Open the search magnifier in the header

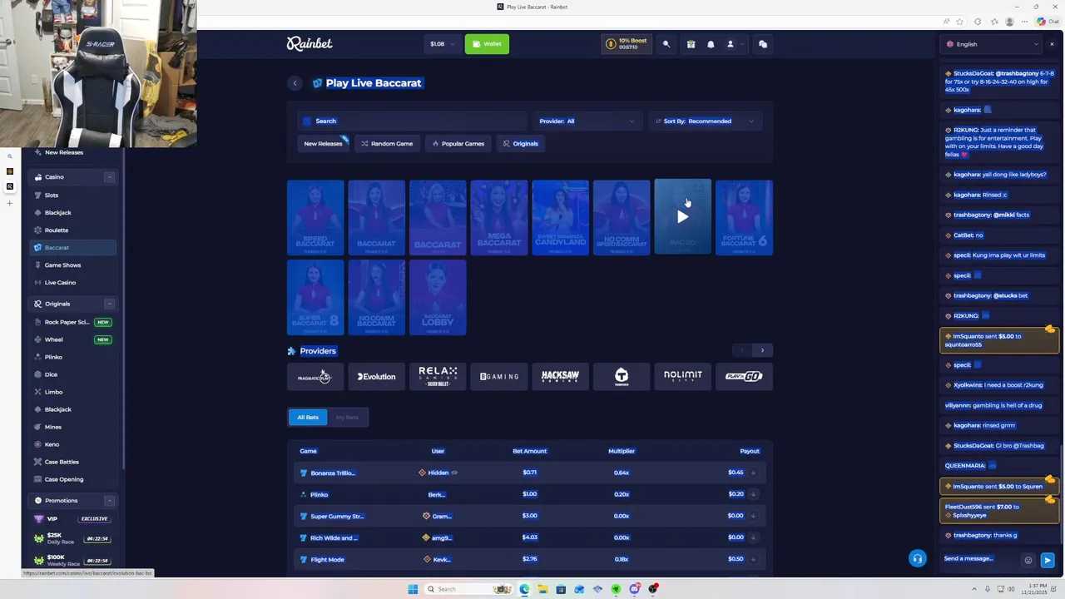(666, 44)
